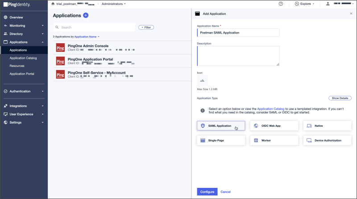Expand the Directory sidebar menu
Viewport: 357px width, 199px height.
(42, 34)
